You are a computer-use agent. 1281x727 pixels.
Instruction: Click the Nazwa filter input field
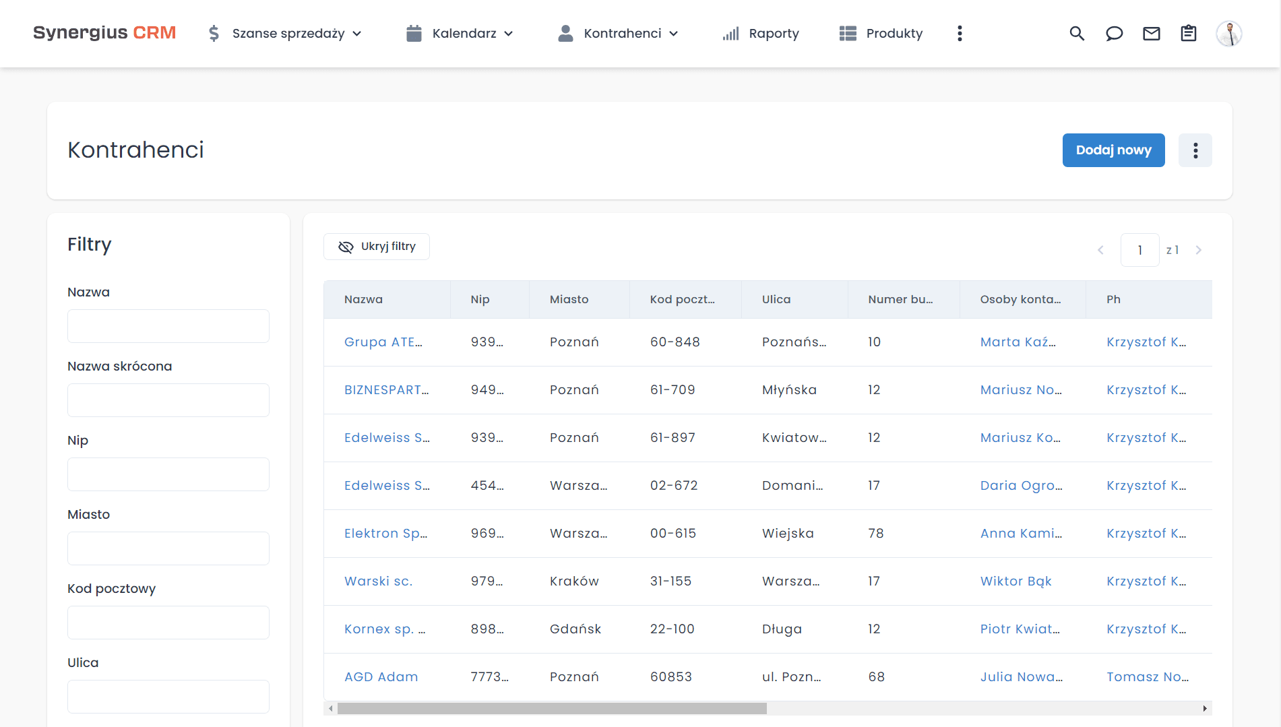[x=168, y=326]
